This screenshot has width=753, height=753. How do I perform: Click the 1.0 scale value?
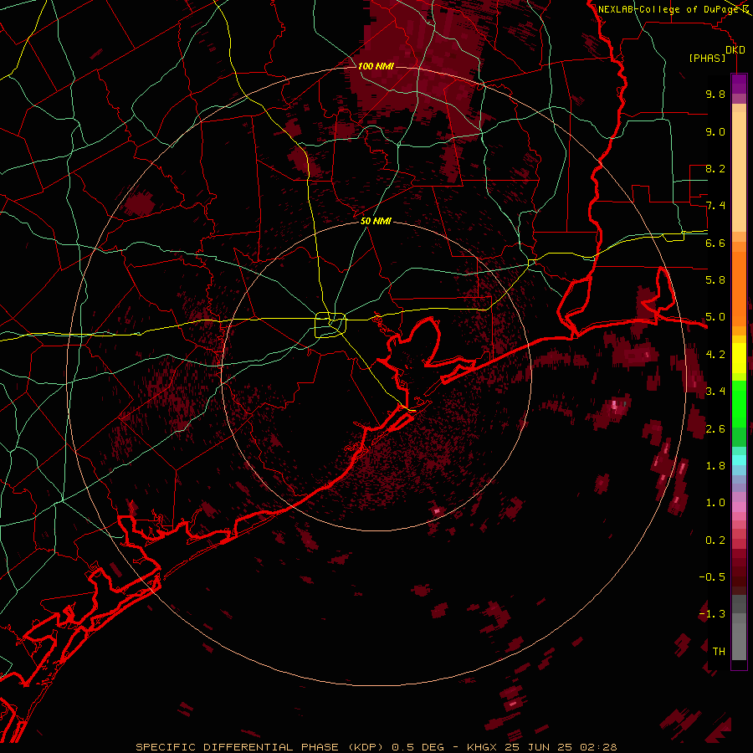click(x=715, y=503)
